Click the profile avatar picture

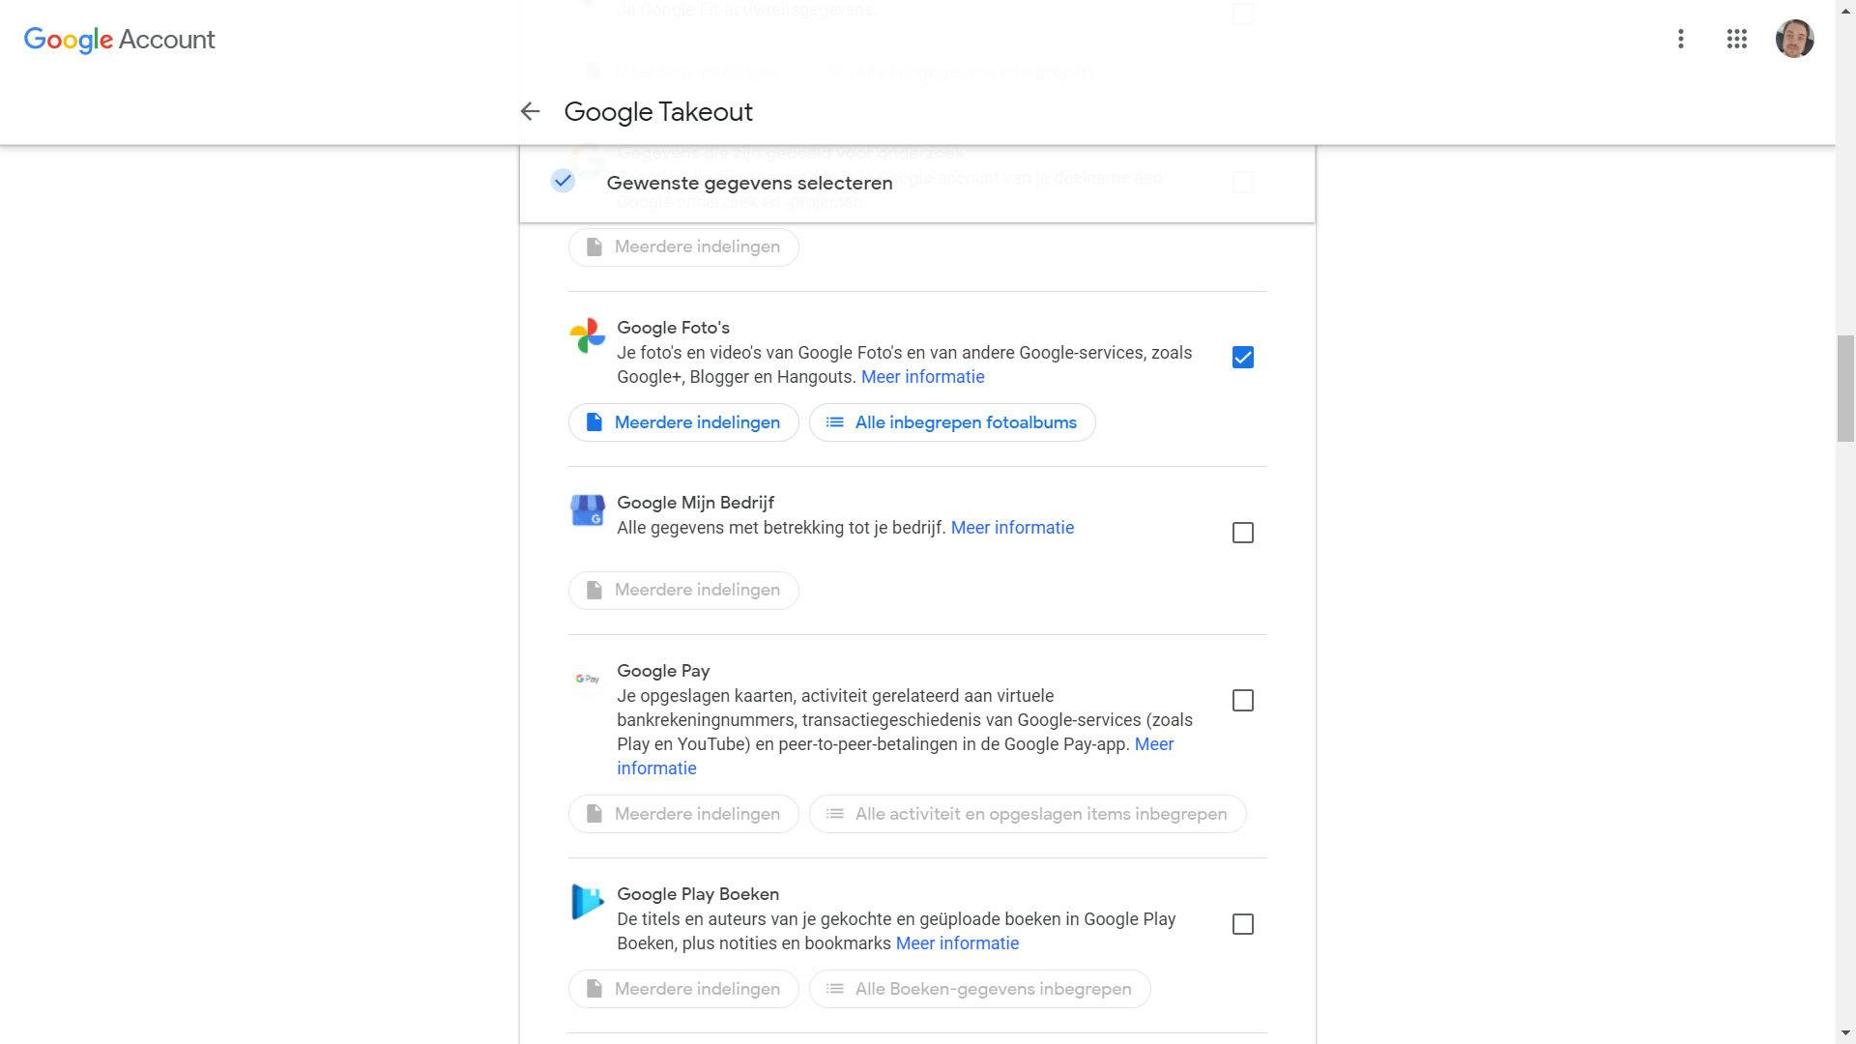coord(1794,39)
